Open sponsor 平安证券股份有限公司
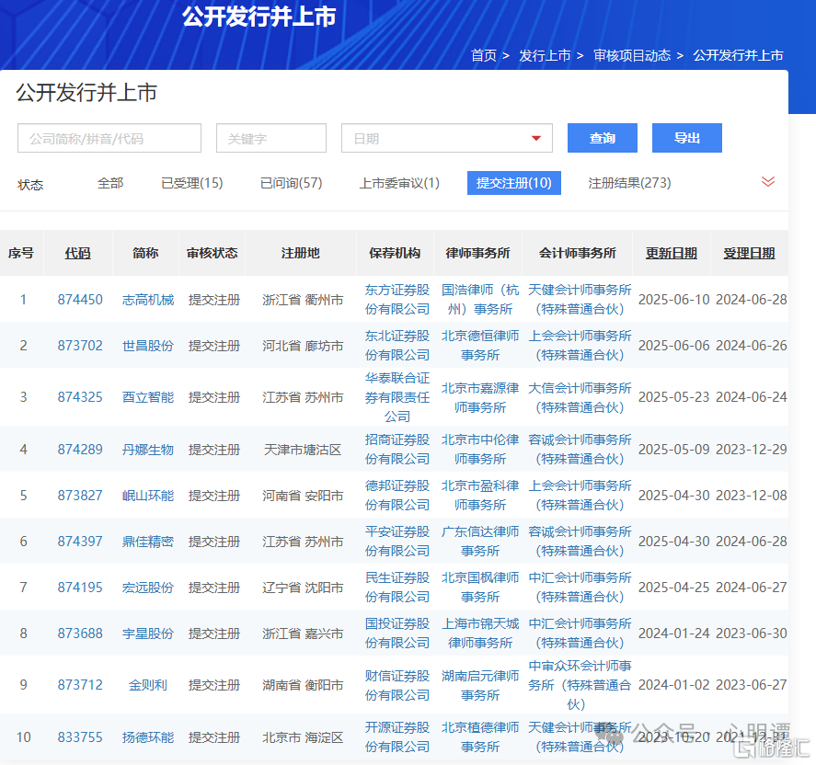 point(397,542)
